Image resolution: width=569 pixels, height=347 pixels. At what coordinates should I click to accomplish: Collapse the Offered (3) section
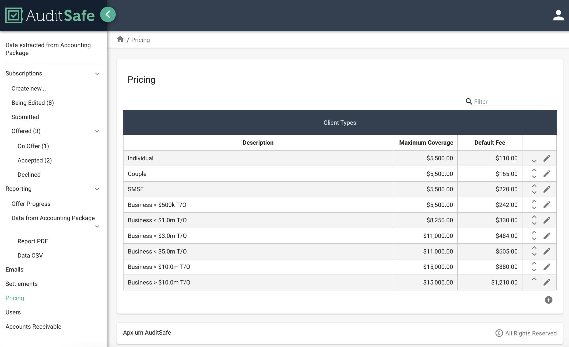(x=97, y=131)
